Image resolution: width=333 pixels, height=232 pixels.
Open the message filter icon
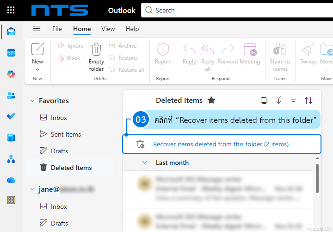point(294,100)
